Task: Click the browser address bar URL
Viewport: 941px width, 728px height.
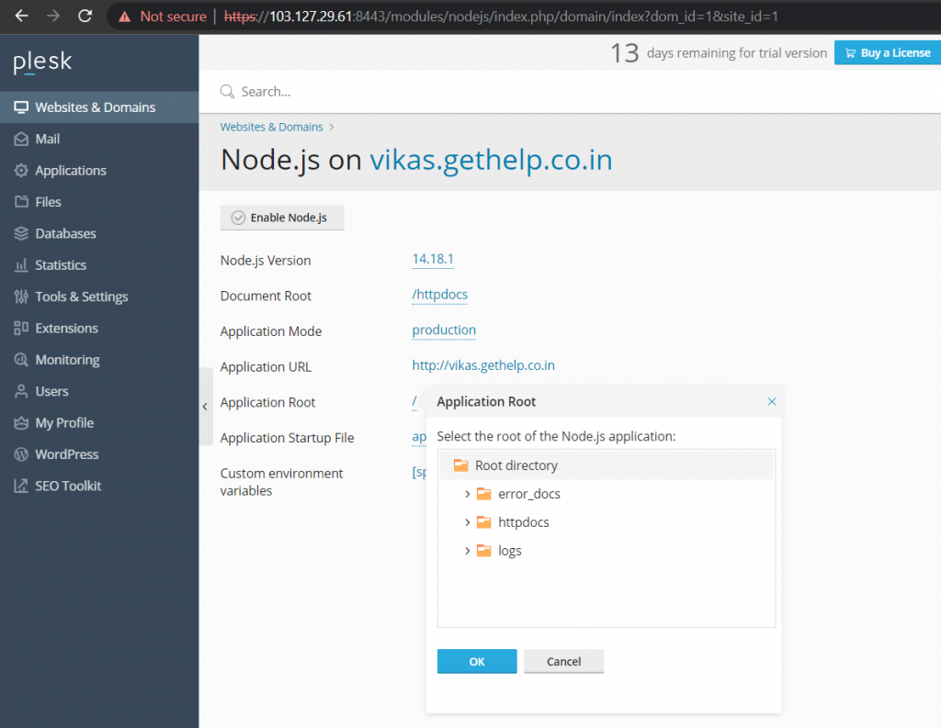Action: (x=501, y=17)
